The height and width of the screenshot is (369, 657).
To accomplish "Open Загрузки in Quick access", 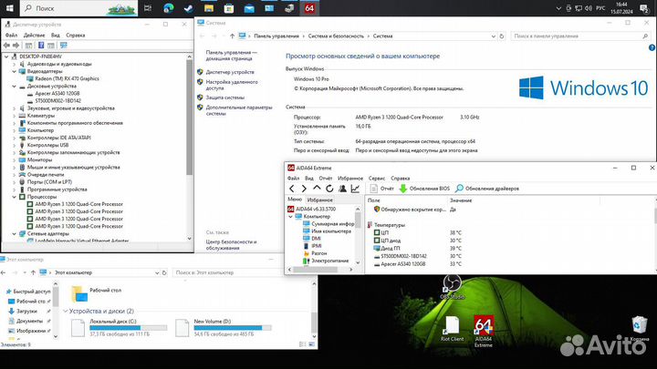I will [26, 312].
